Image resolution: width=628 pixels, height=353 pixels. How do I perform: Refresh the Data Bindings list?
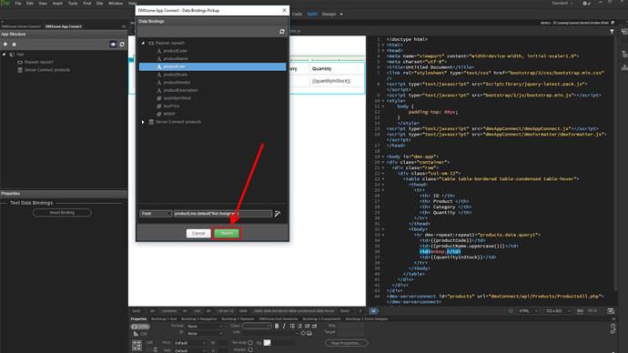click(x=282, y=31)
